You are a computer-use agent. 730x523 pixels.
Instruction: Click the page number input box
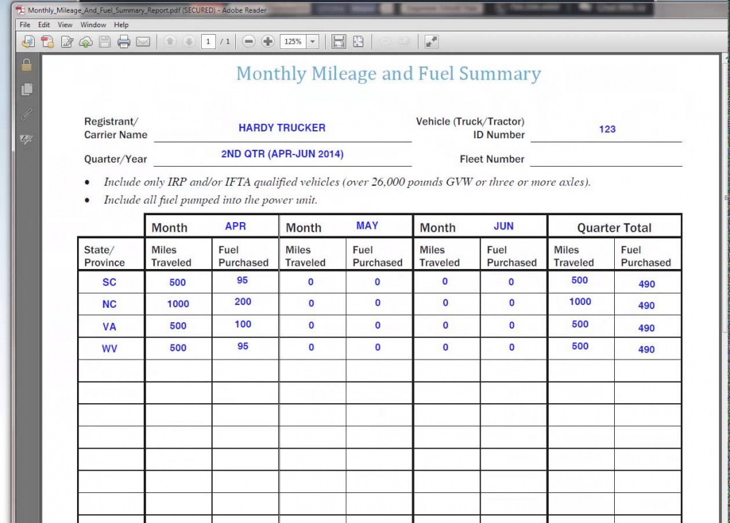[209, 42]
